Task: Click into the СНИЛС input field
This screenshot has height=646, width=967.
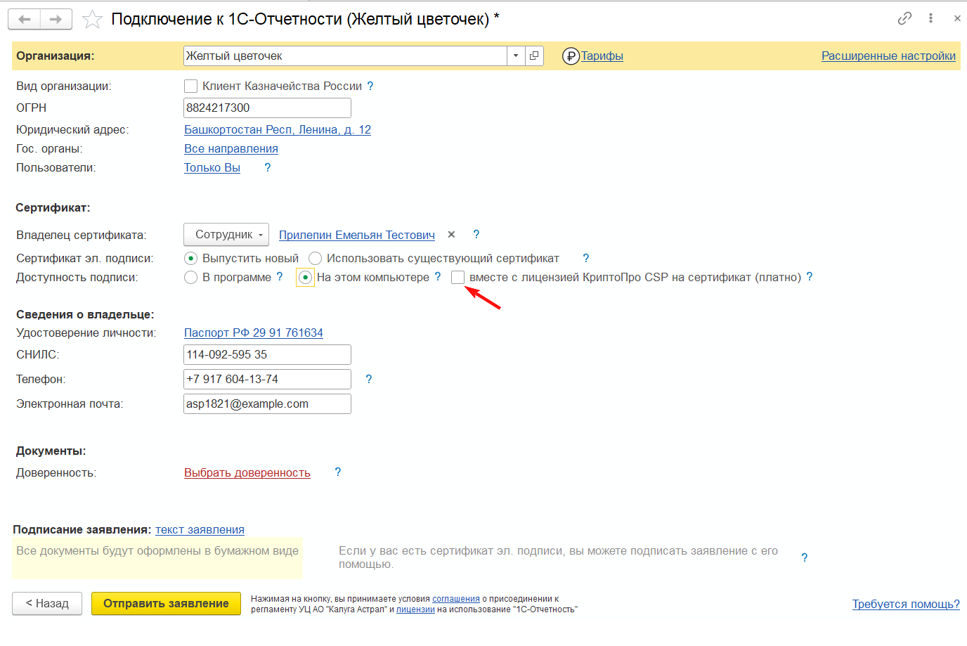Action: (x=267, y=354)
